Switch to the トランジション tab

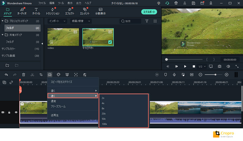[x=52, y=11]
